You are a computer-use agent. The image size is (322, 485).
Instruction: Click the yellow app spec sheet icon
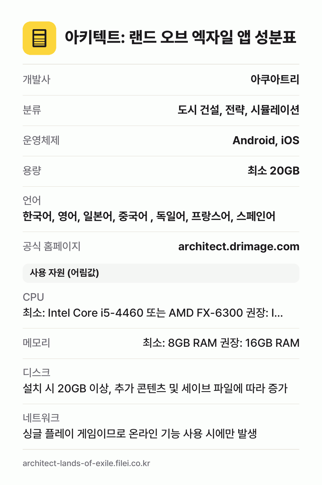pyautogui.click(x=39, y=38)
